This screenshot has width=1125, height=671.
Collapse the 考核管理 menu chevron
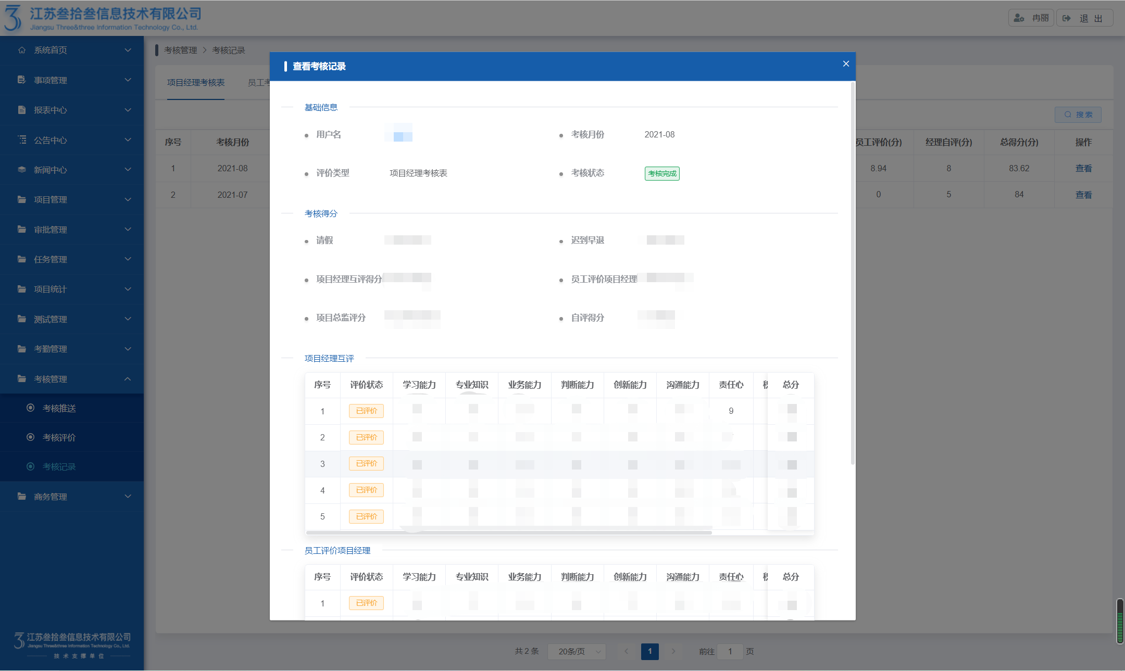tap(128, 379)
